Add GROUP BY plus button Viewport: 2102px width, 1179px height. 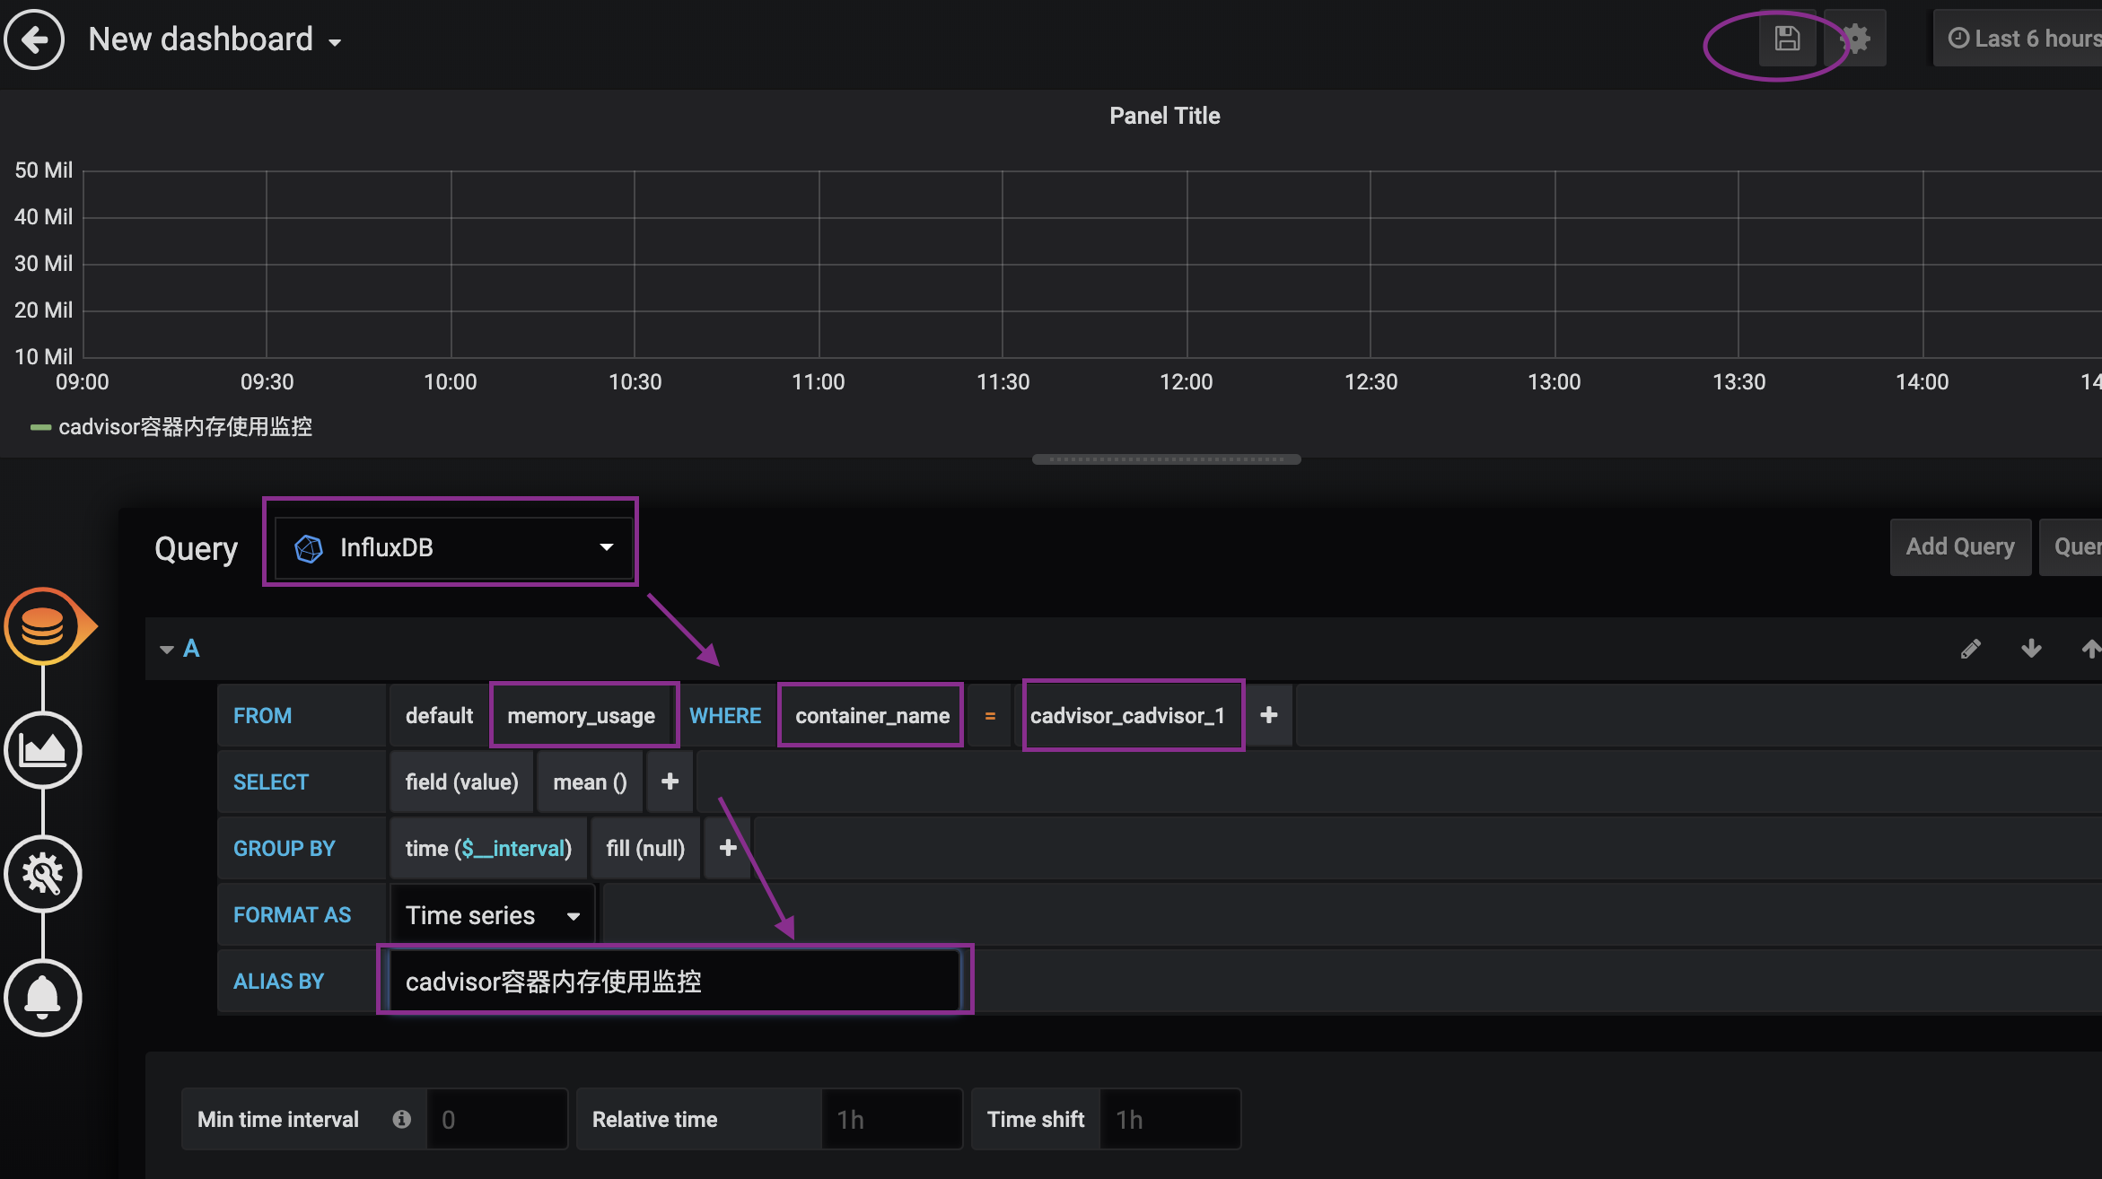point(728,848)
